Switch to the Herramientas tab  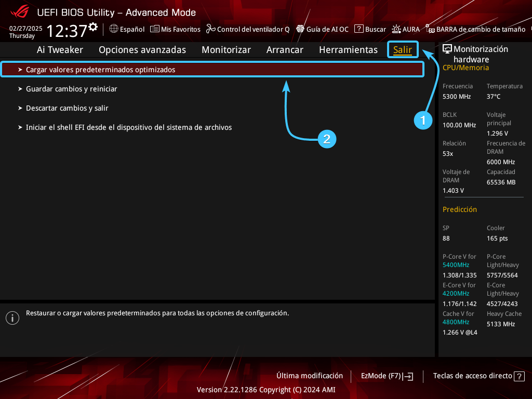pyautogui.click(x=348, y=50)
